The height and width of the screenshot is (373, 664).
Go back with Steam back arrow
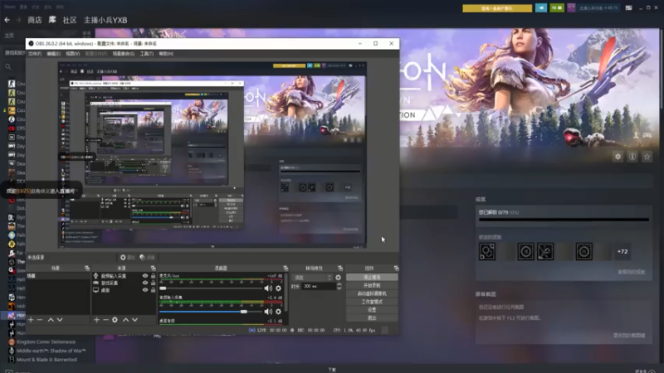[7, 20]
